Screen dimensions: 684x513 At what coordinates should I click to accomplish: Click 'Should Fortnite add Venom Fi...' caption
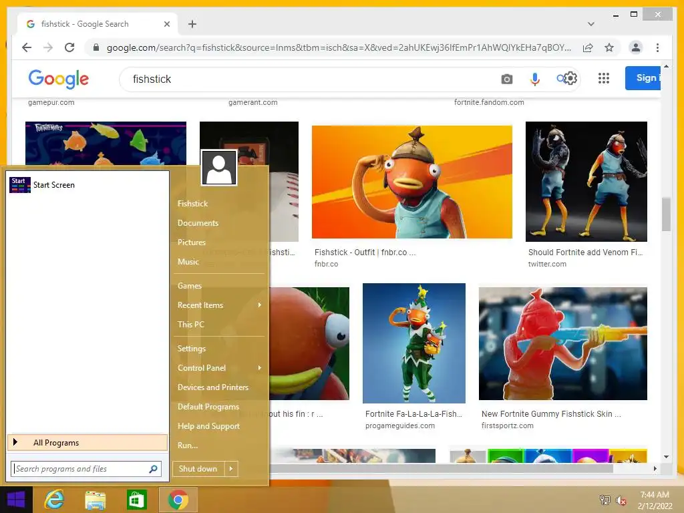[585, 252]
